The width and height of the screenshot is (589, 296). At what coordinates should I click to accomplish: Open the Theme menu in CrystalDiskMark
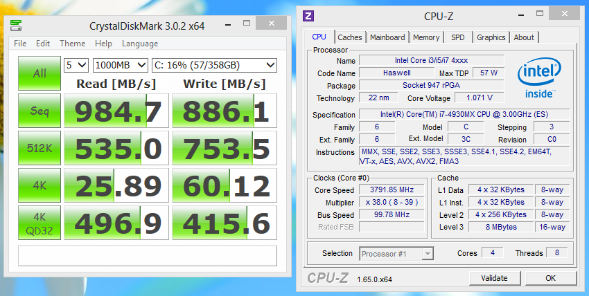coord(73,44)
